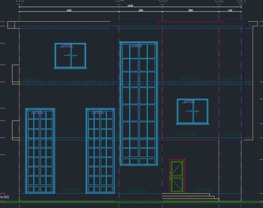Select the green entry door block

[177, 176]
